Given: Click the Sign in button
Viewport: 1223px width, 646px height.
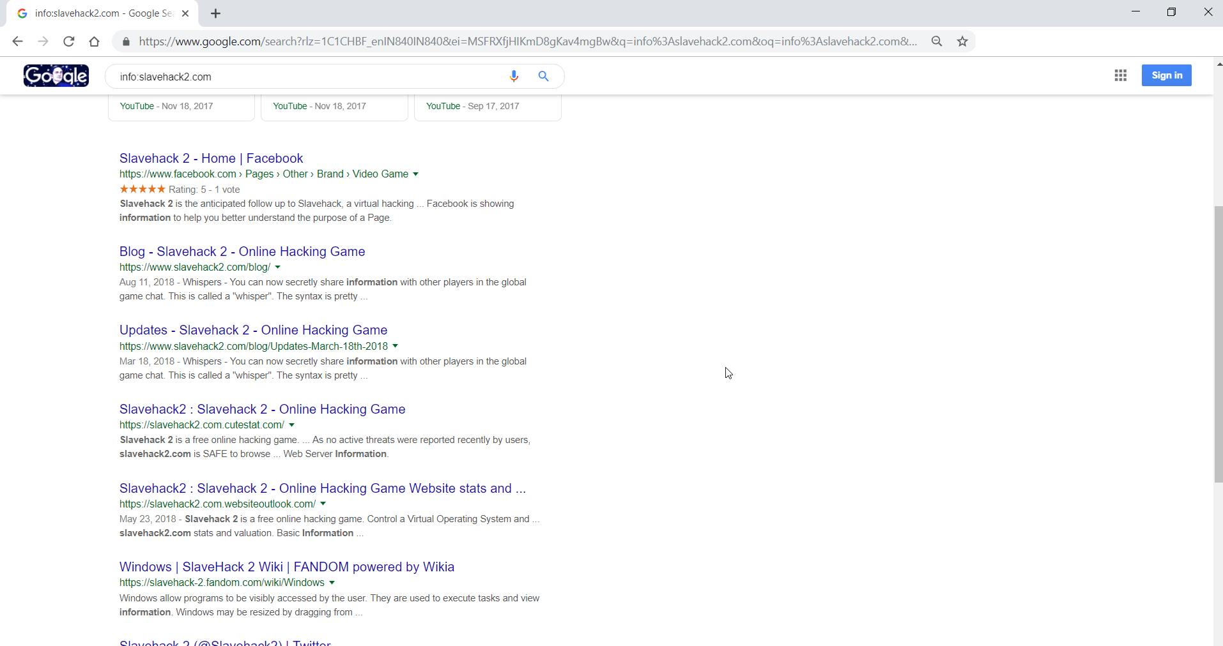Looking at the screenshot, I should click(x=1167, y=75).
